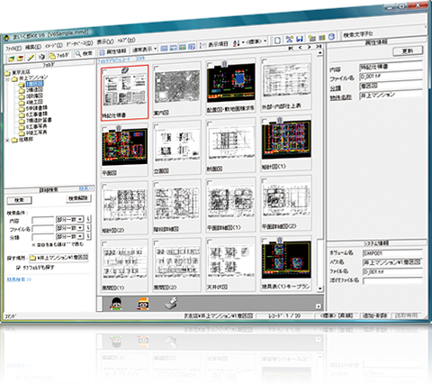Open the arrow next to sort icon
The height and width of the screenshot is (384, 432).
click(x=243, y=42)
